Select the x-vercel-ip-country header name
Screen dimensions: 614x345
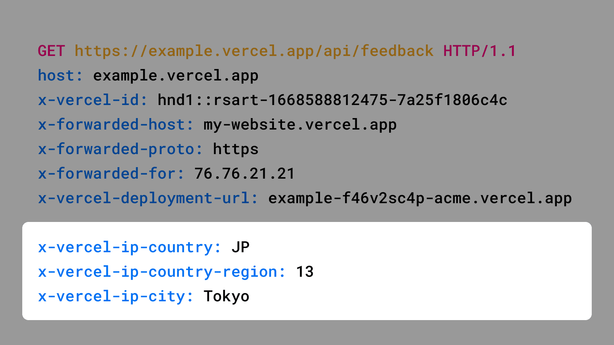(129, 247)
